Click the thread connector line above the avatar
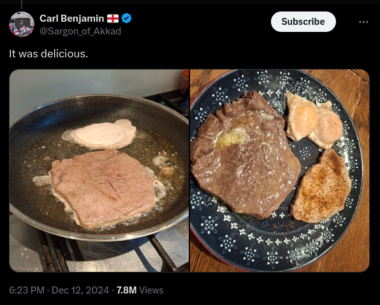Screen dimensions: 380x305 pos(22,4)
